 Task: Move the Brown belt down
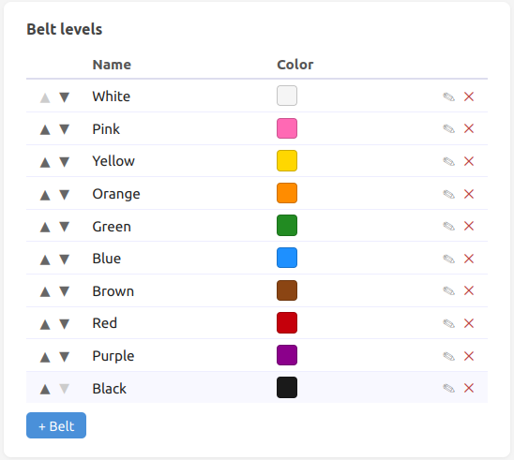(x=64, y=291)
